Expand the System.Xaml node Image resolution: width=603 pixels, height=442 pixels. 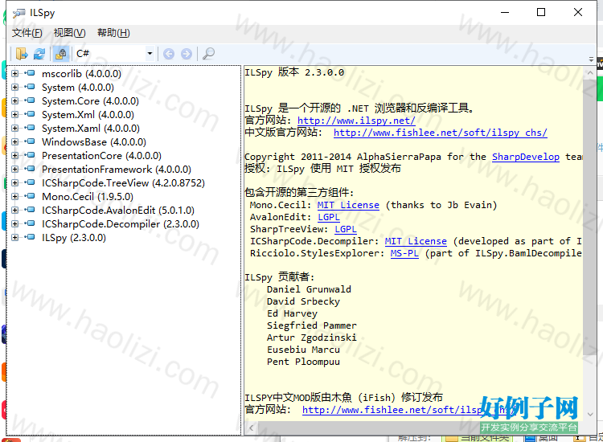(15, 128)
